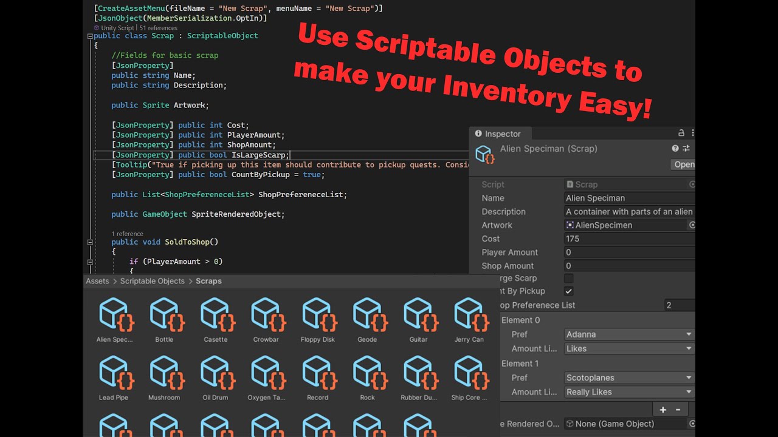Click the SpriteRenderedObject field in code
Viewport: 778px width, 437px height.
click(236, 214)
